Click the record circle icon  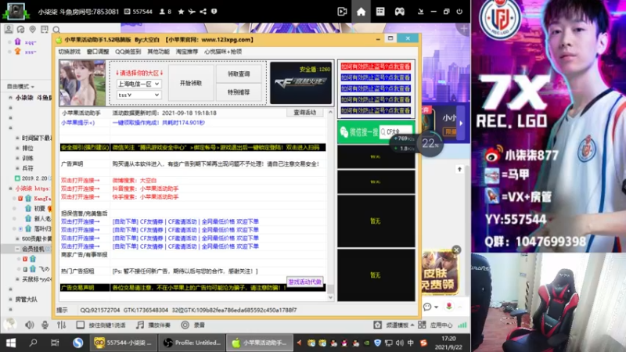pos(185,325)
